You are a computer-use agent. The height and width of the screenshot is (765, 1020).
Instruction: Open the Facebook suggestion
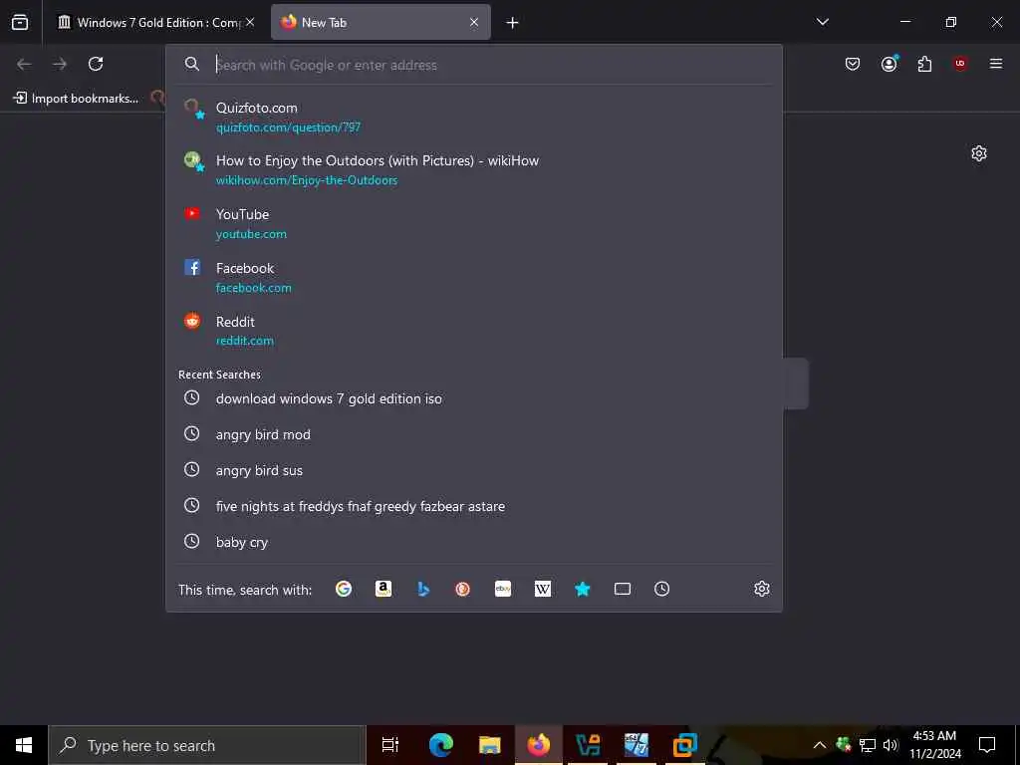(474, 277)
